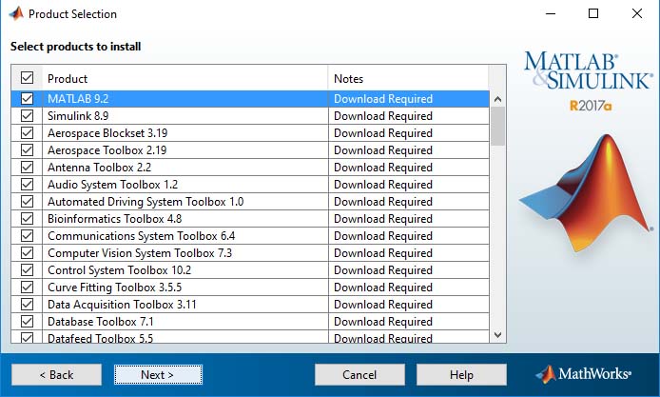The image size is (660, 397).
Task: Click the Back button
Action: pyautogui.click(x=56, y=375)
